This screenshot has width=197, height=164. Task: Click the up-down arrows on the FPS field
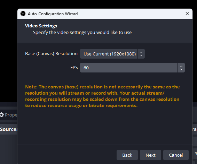tap(181, 68)
